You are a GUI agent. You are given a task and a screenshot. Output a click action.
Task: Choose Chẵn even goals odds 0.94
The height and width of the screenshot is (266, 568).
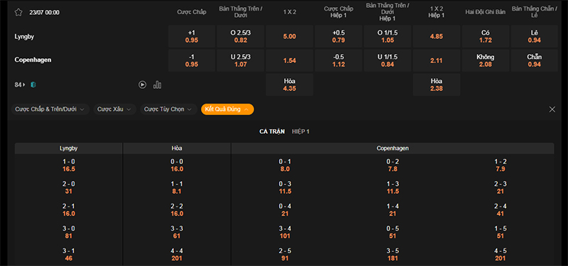point(535,60)
